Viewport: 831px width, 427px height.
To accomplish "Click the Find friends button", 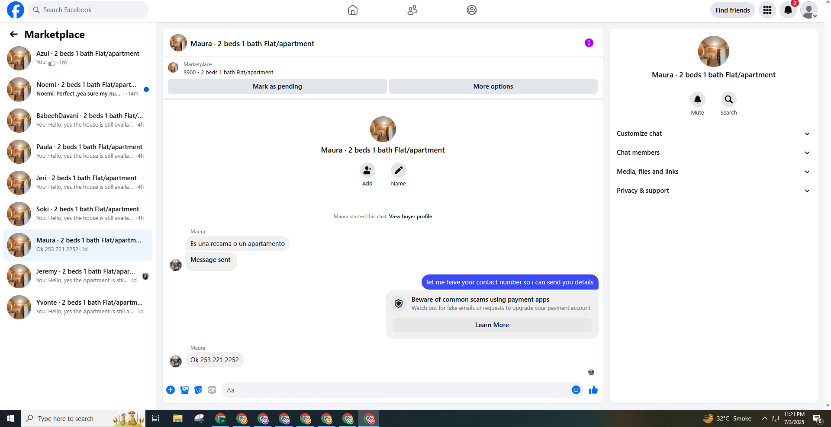I will pos(732,10).
